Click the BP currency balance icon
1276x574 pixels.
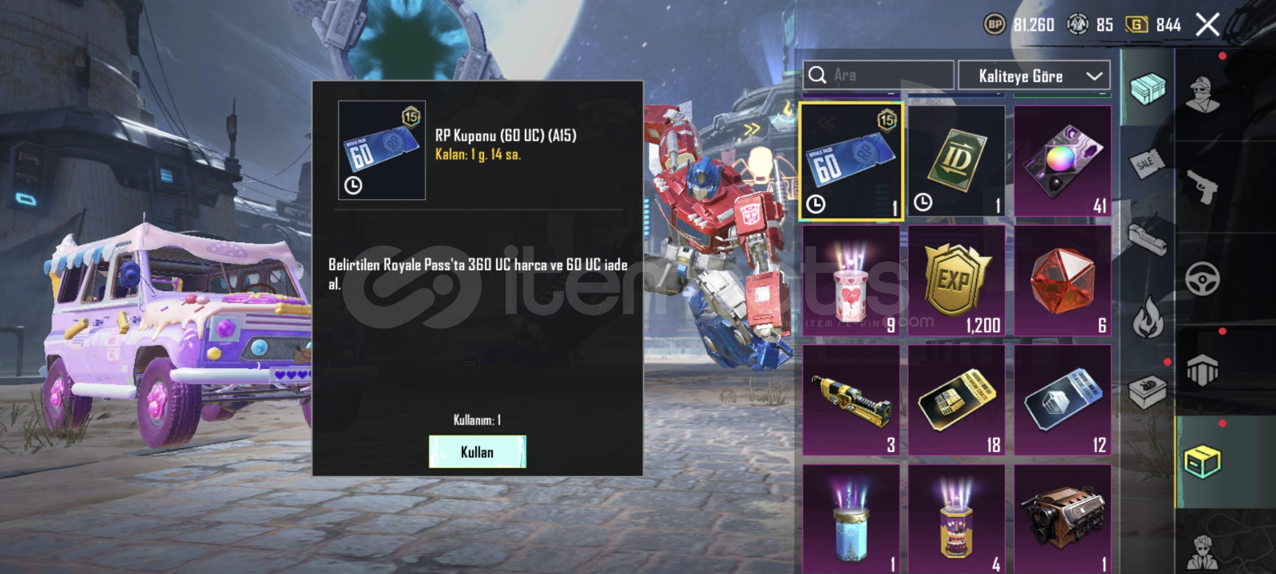pyautogui.click(x=994, y=24)
